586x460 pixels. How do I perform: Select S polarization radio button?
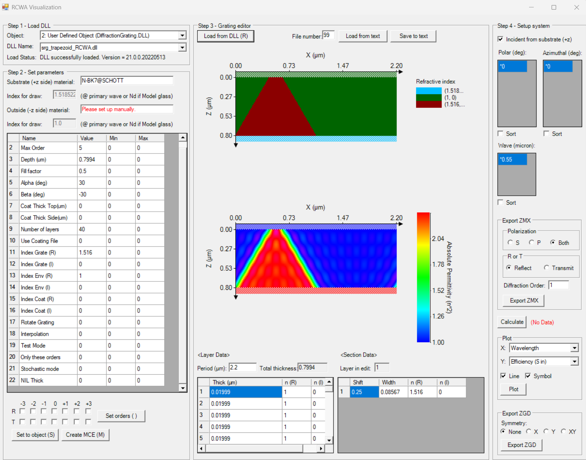coord(510,243)
